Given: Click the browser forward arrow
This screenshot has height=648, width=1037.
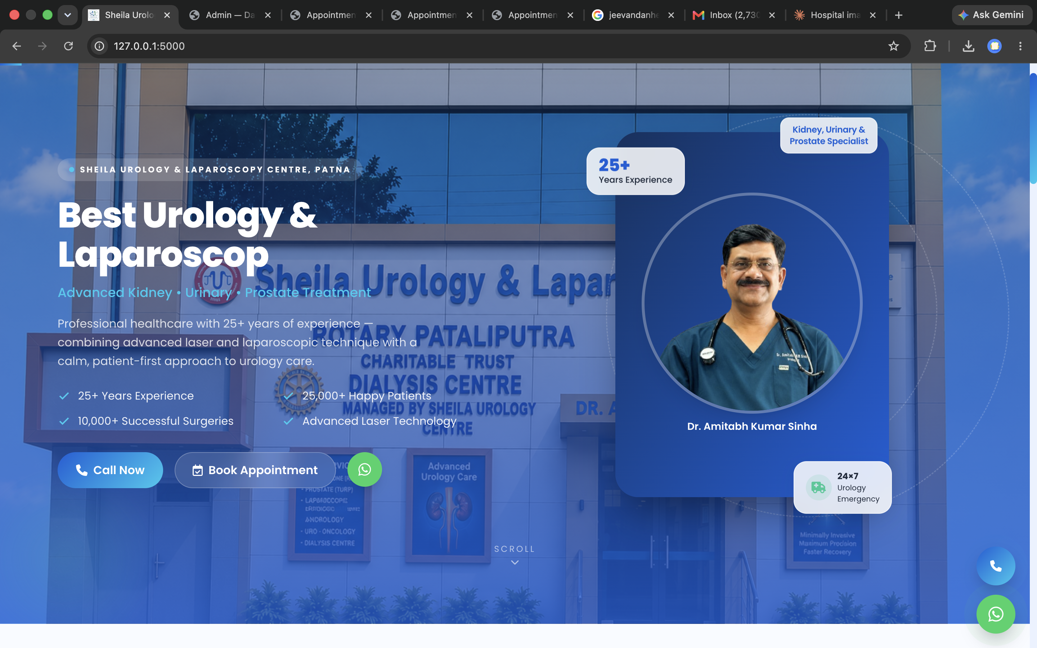Looking at the screenshot, I should (42, 46).
